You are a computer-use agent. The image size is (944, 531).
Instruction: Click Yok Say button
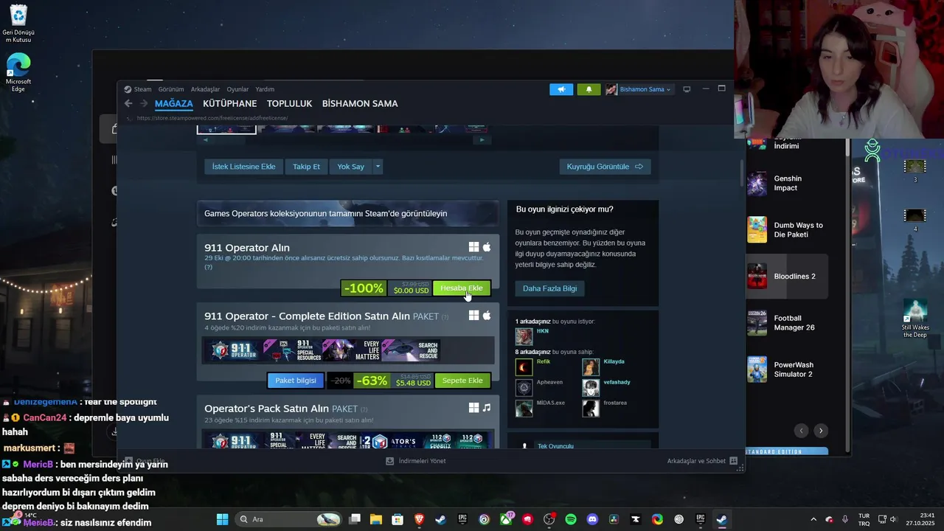[x=351, y=167]
